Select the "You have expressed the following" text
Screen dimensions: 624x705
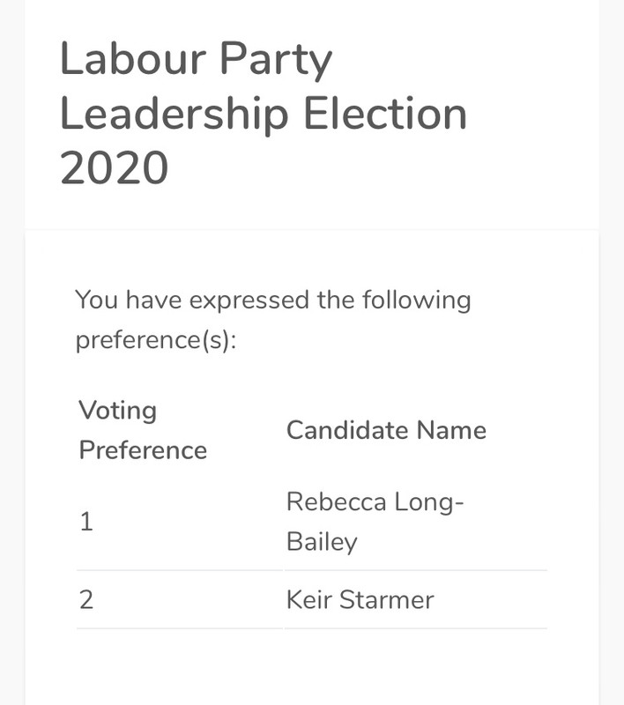pyautogui.click(x=273, y=301)
